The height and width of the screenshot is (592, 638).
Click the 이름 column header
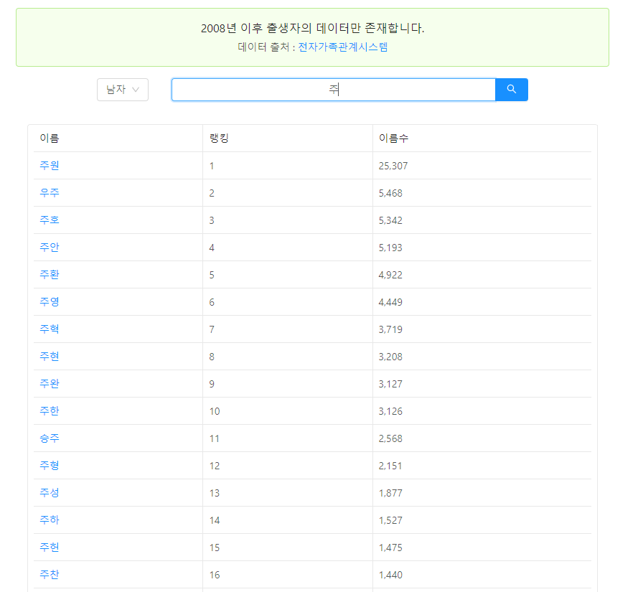tap(118, 138)
